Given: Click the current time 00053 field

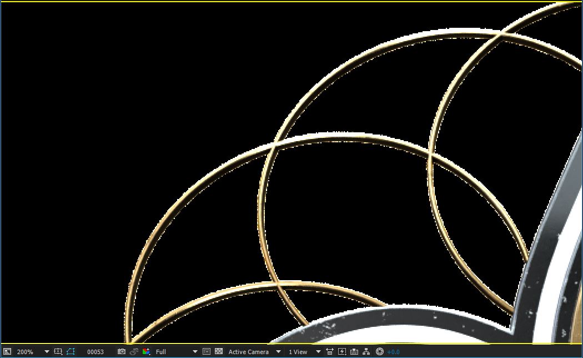Looking at the screenshot, I should (96, 352).
